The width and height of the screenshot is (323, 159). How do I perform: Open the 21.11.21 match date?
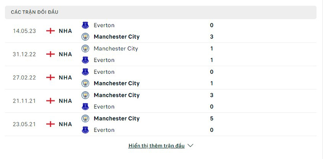24,101
